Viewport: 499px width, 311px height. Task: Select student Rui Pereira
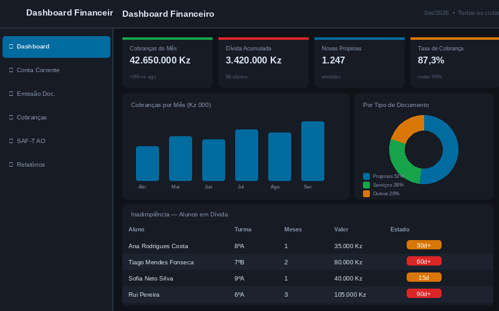144,294
